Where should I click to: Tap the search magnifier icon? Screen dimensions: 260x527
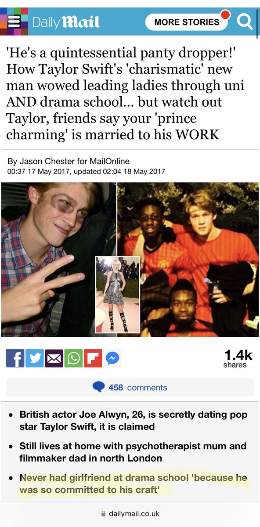point(245,21)
